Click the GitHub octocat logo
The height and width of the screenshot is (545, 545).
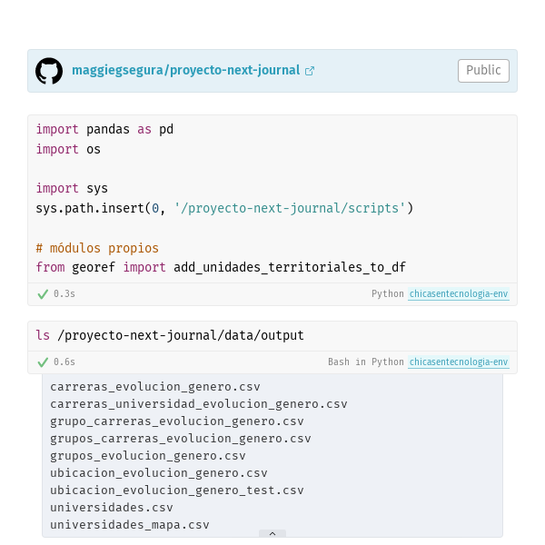[49, 71]
